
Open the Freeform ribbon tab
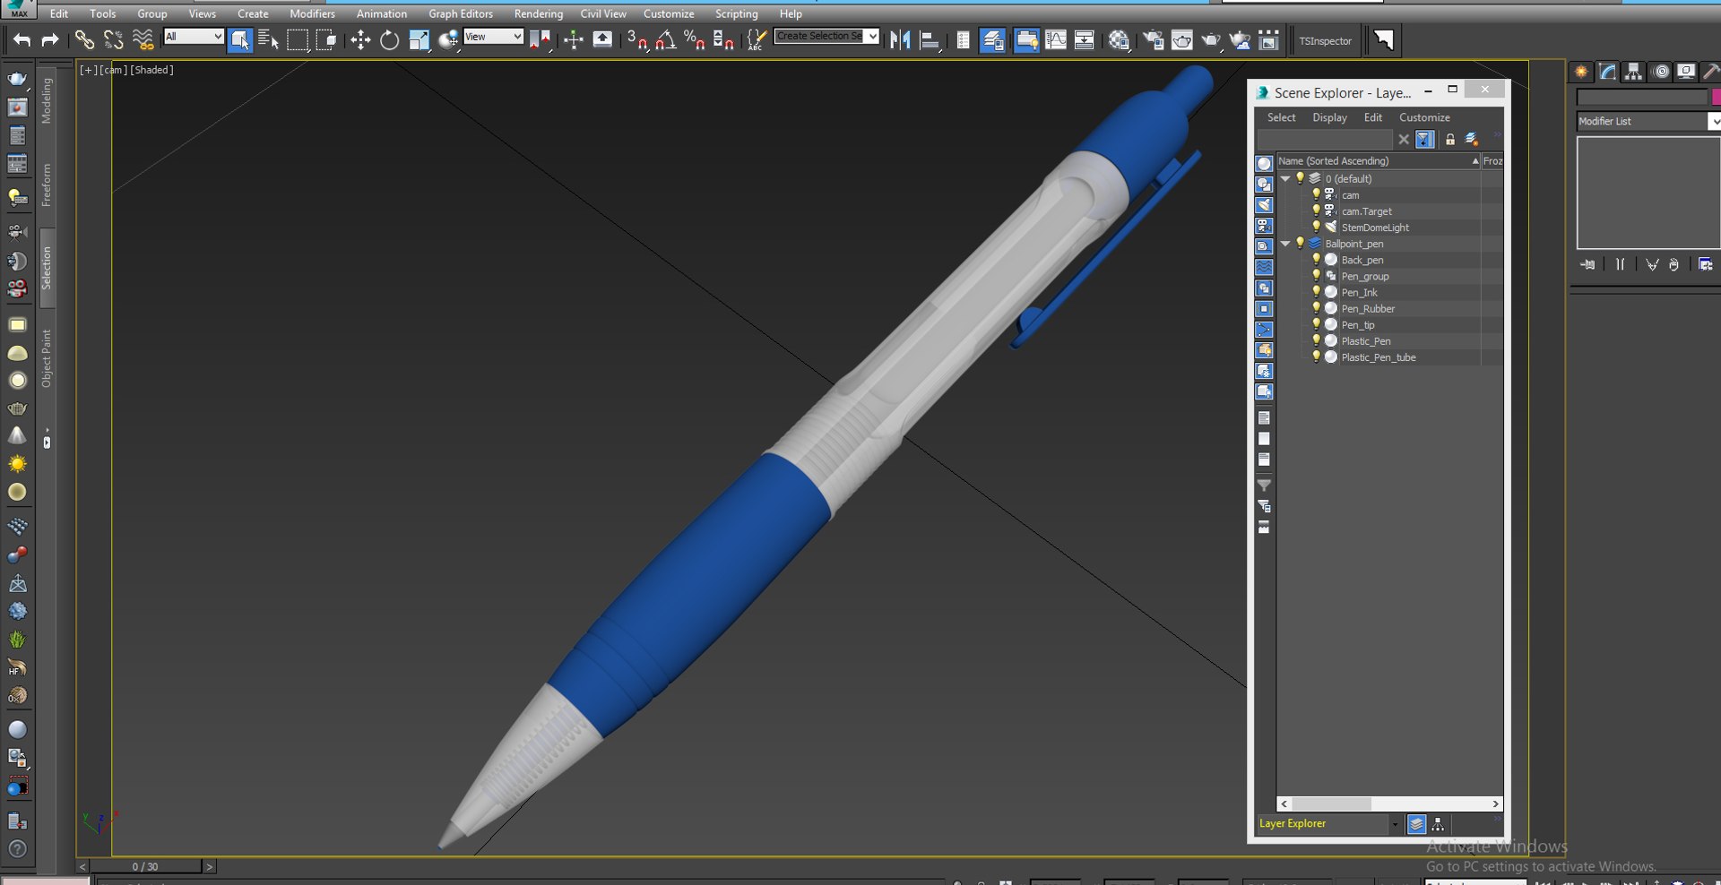point(47,185)
